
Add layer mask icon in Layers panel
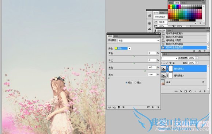186,91
